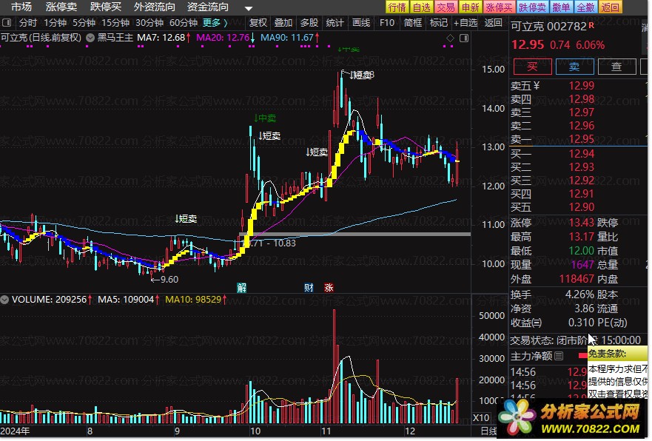Switch to 5分钟 chart period
The image size is (652, 441).
coord(84,23)
